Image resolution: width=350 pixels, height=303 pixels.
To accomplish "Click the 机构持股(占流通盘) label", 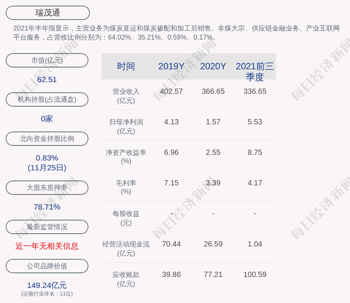I will (x=47, y=99).
